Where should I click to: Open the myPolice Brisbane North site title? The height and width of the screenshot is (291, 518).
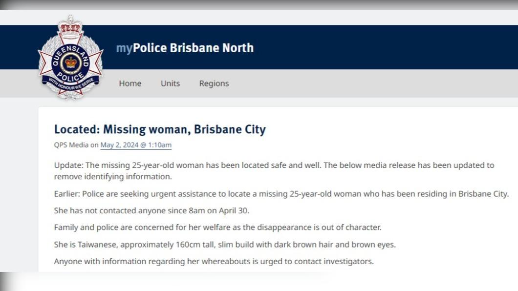185,48
